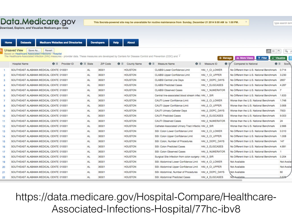This screenshot has width=292, height=219.
Task: Sort by State column header
Action: [90, 64]
